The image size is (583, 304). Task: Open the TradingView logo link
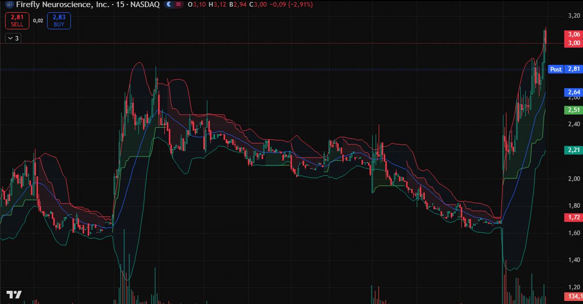(14, 295)
